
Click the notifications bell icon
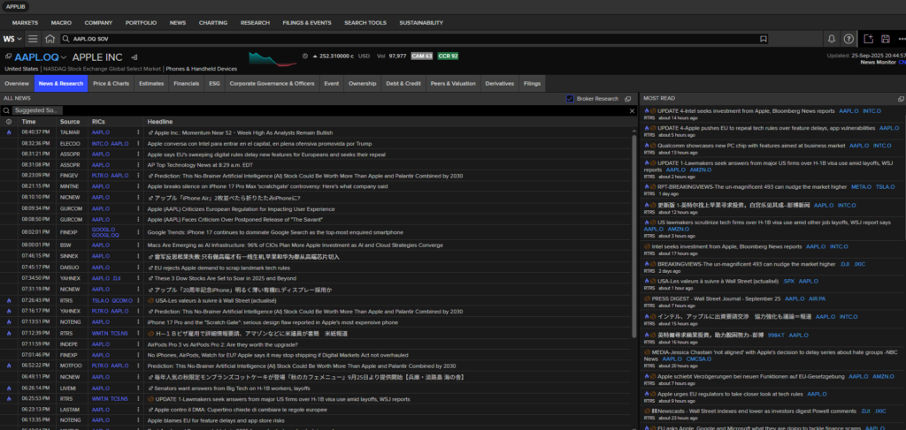[831, 39]
